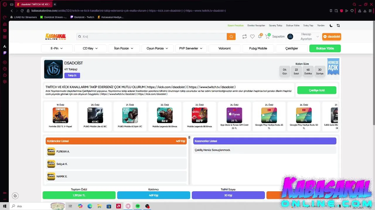Screen dimensions: 375x210
Task: Expand the E-Pin dropdown
Action: (x=57, y=48)
